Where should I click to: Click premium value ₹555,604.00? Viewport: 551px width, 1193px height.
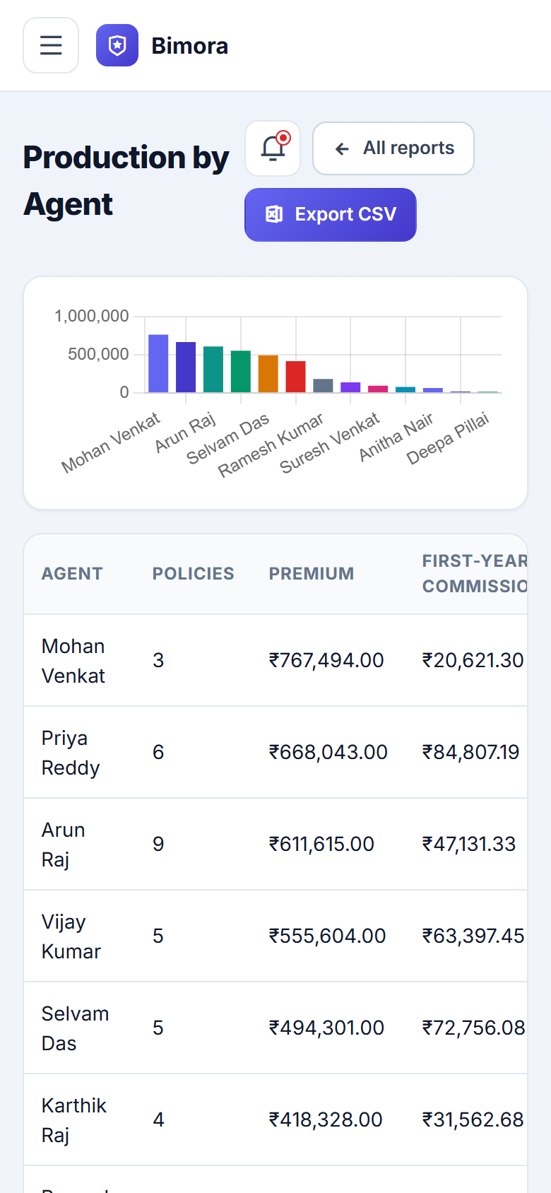pos(328,936)
